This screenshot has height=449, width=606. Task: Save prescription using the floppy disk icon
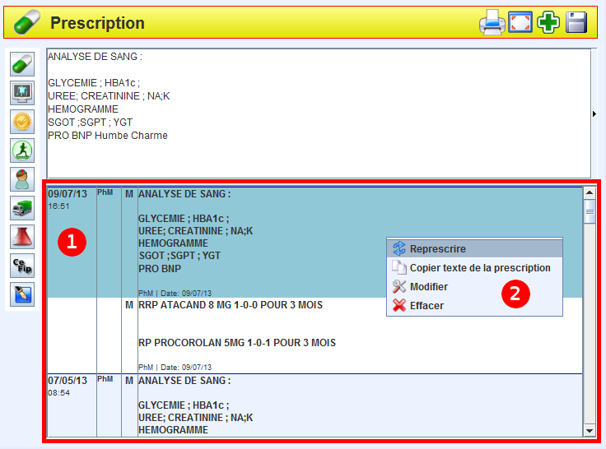pos(576,22)
